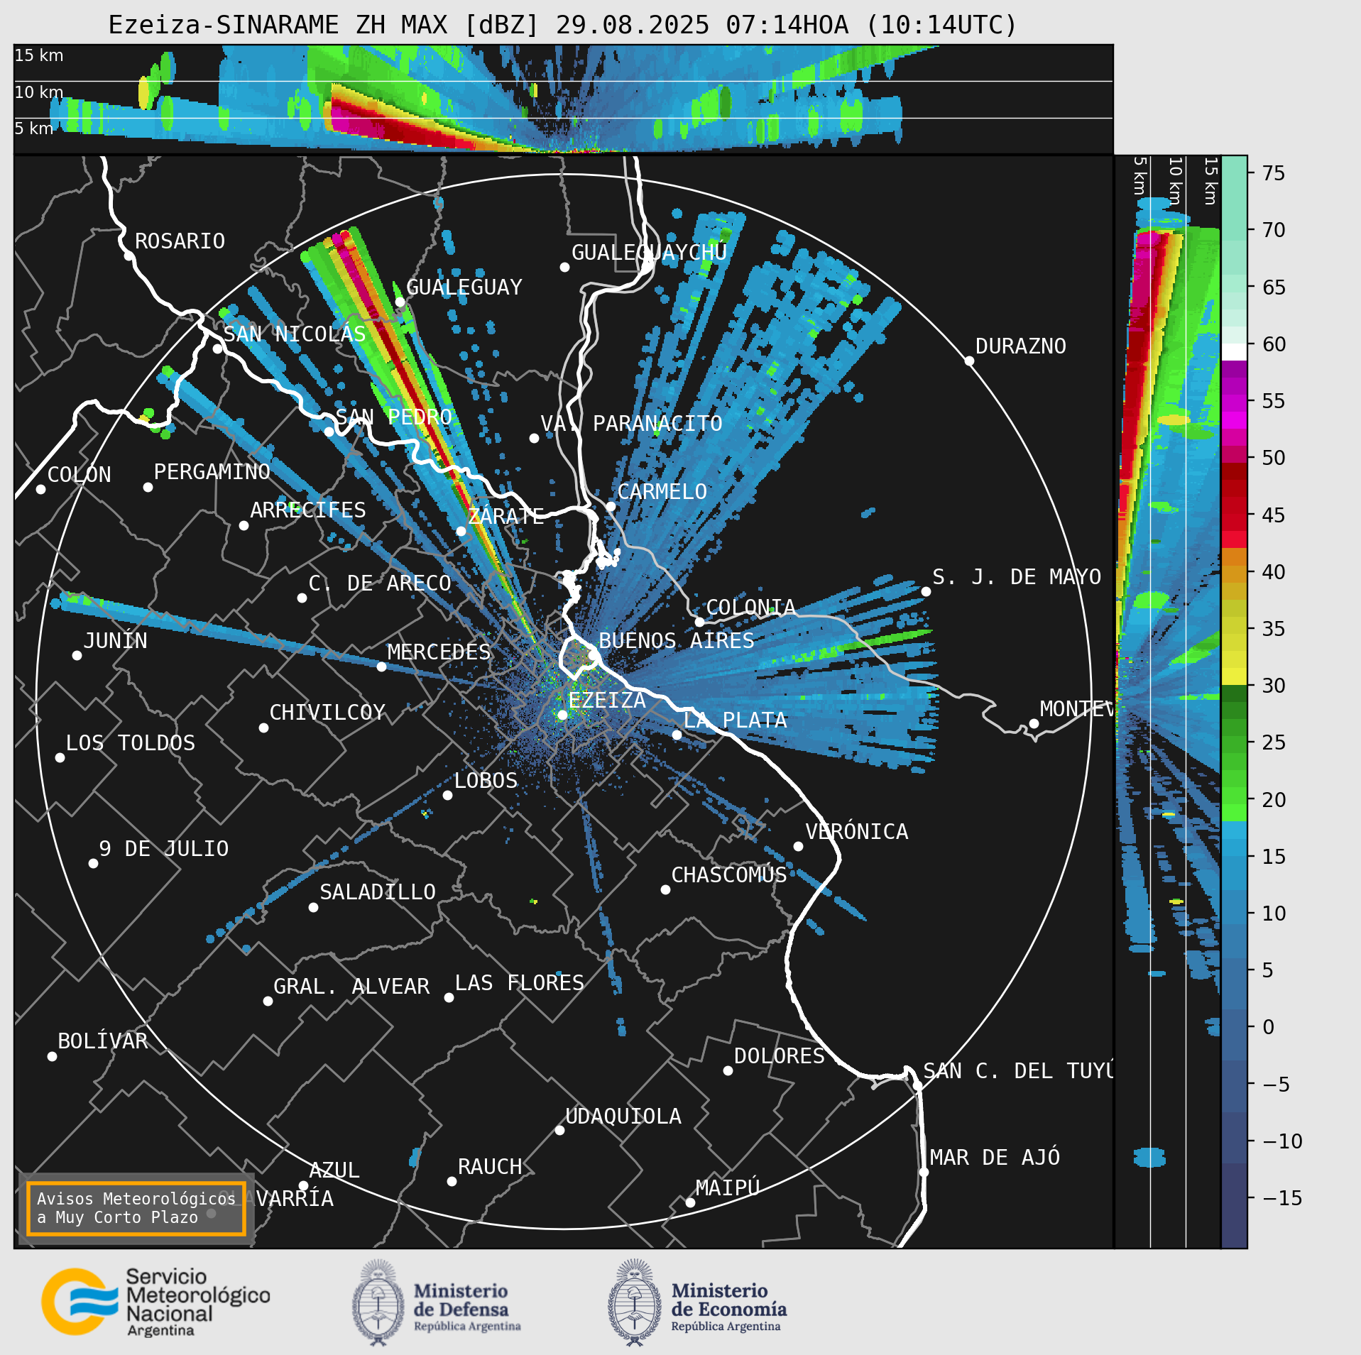The height and width of the screenshot is (1355, 1361).
Task: Click the BUENOS AIRES map label
Action: pyautogui.click(x=676, y=640)
